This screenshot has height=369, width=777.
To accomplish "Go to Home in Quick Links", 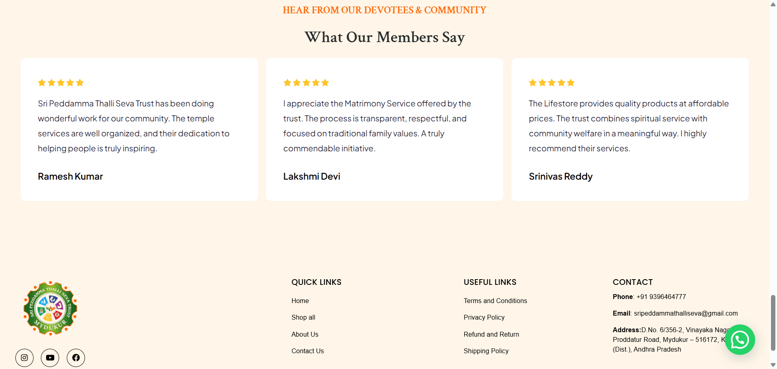I will point(300,301).
